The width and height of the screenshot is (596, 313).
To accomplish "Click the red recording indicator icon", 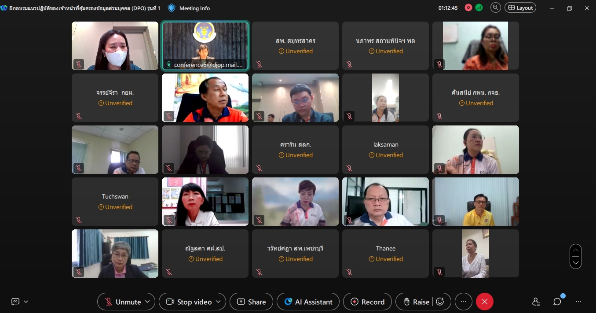I will [468, 7].
